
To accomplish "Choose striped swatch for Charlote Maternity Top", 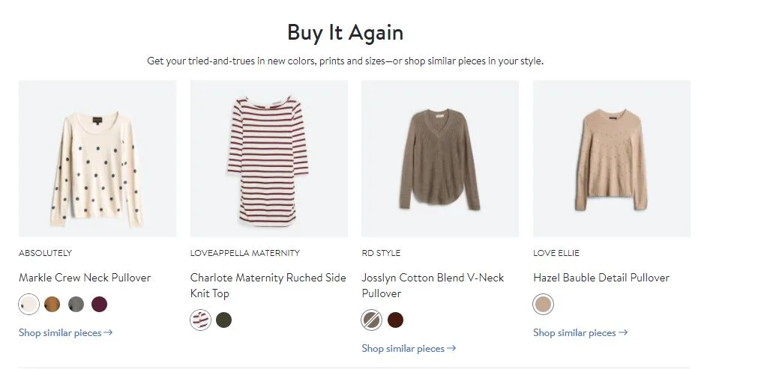I will [200, 320].
